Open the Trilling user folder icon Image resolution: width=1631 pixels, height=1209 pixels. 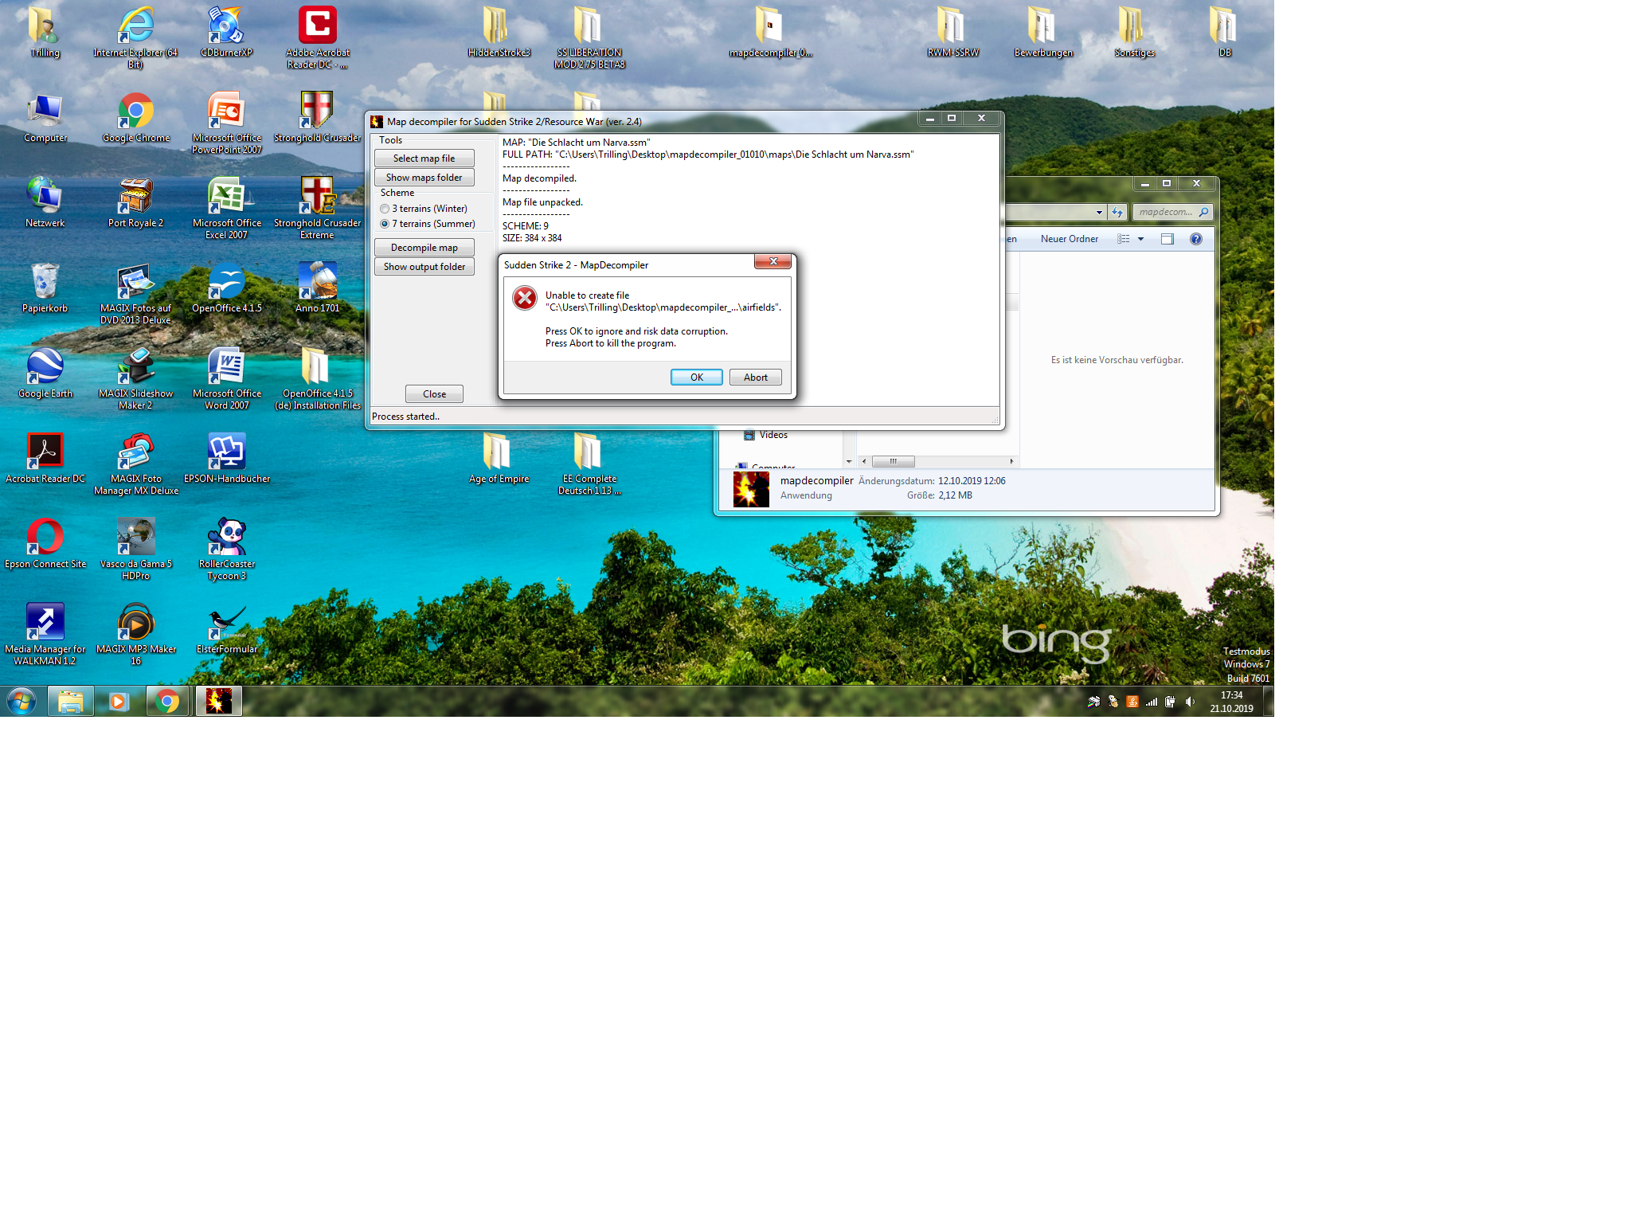45,32
